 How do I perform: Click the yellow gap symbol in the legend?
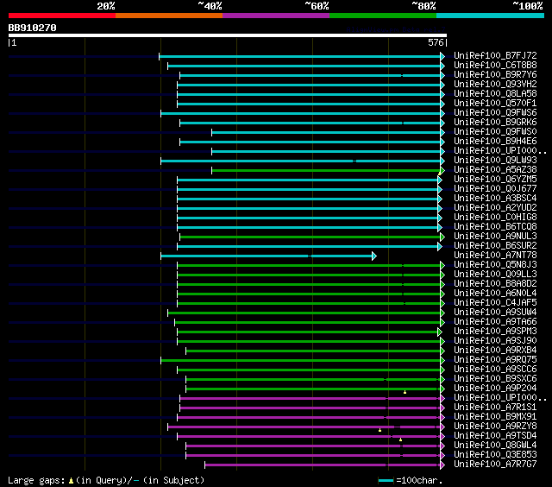coord(71,480)
